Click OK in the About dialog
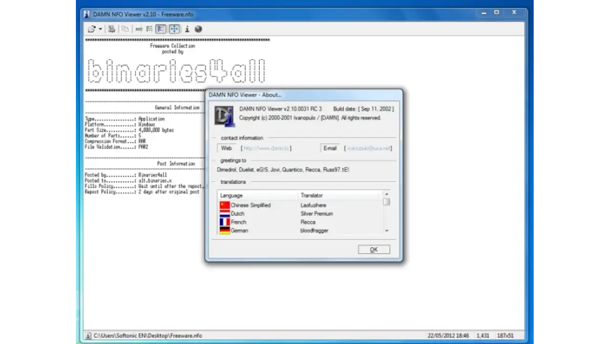 point(374,249)
